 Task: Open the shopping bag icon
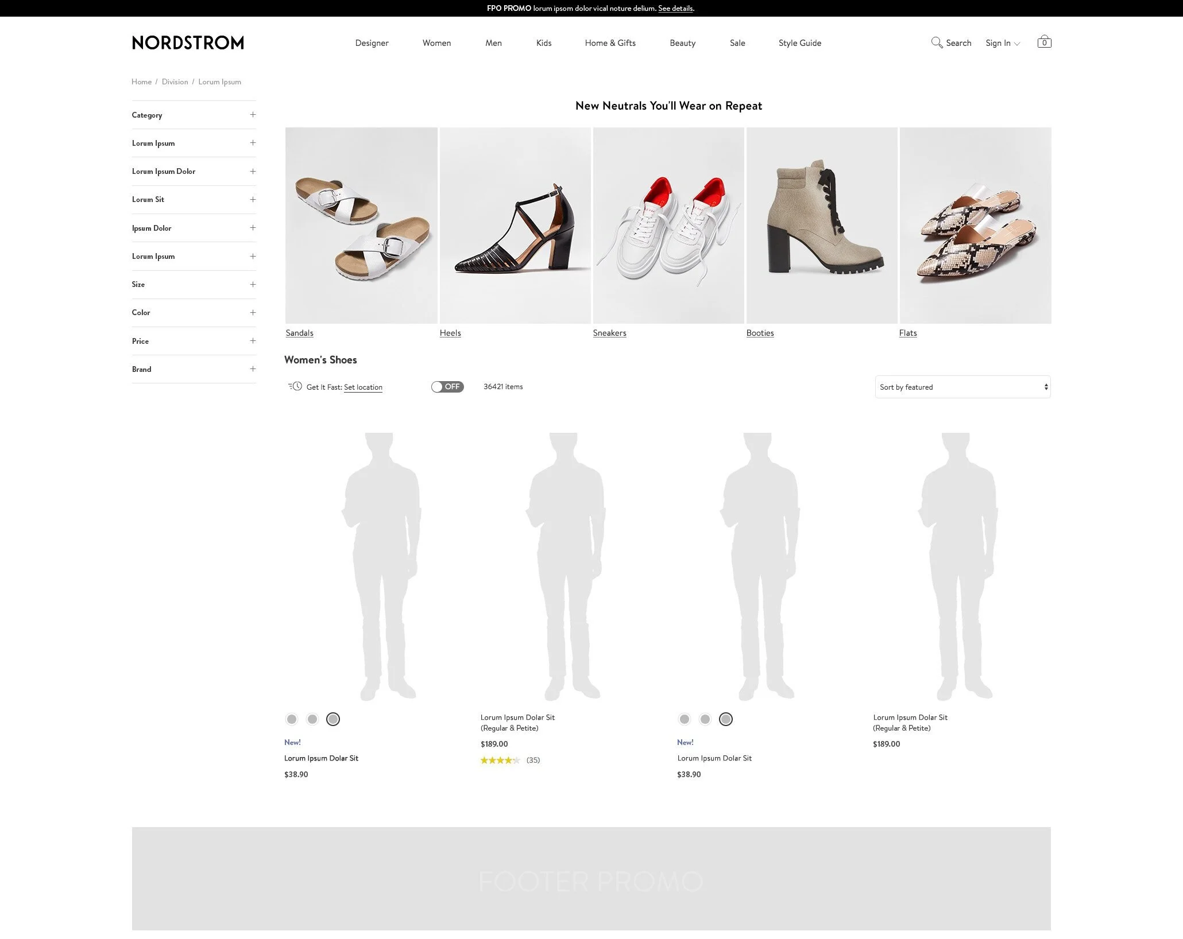pos(1044,42)
